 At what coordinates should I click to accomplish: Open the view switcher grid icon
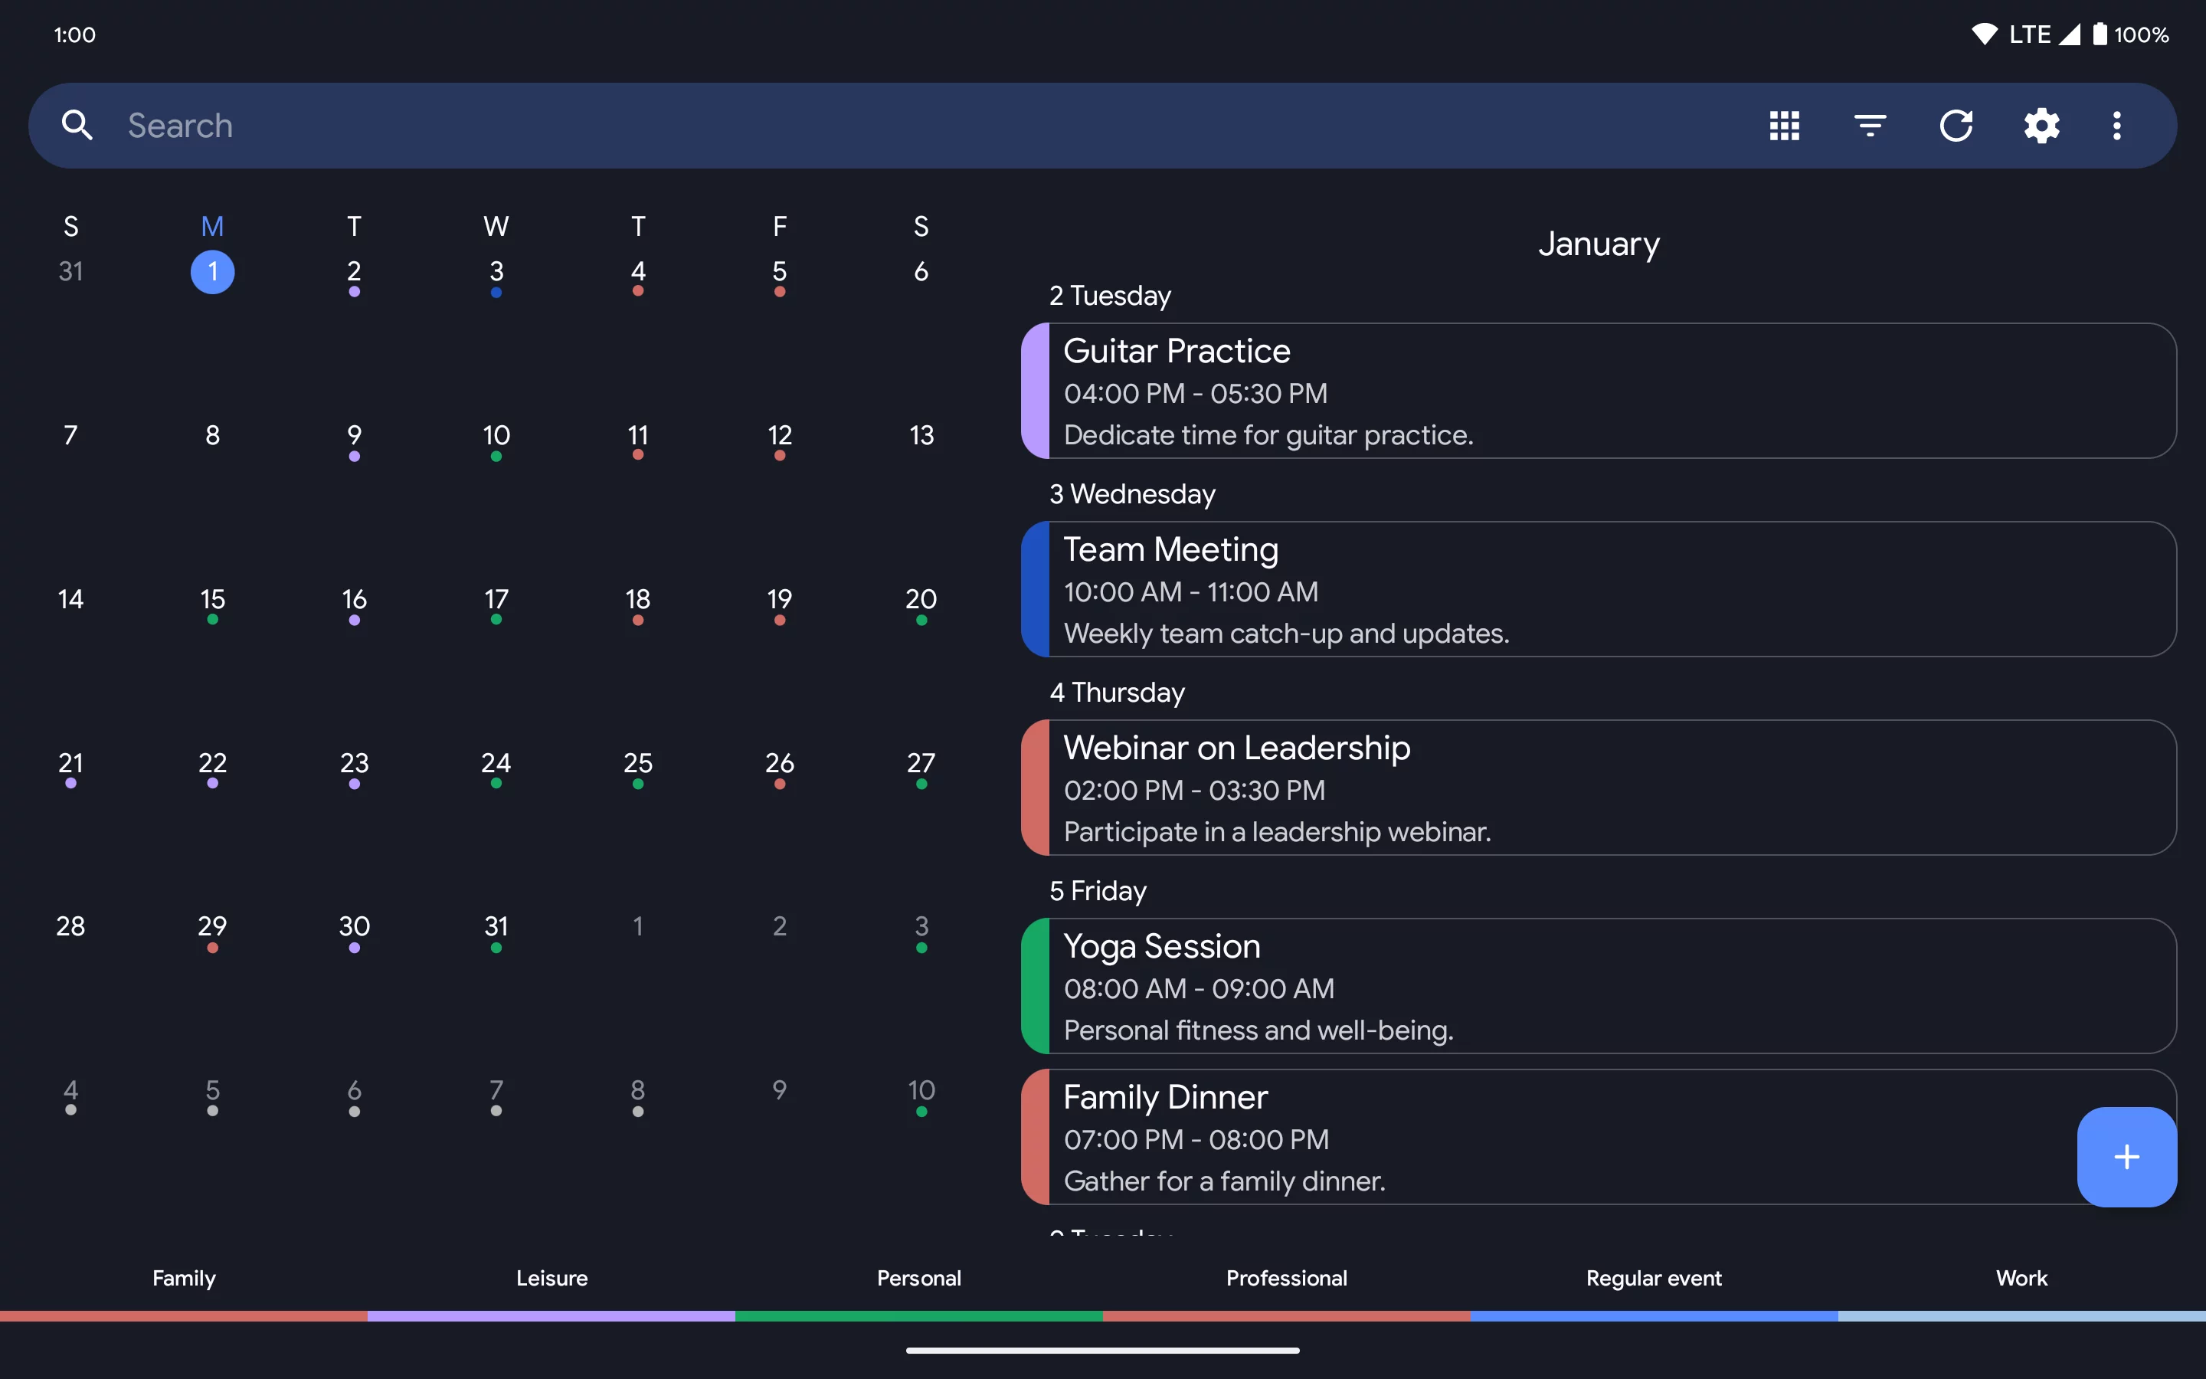tap(1784, 125)
